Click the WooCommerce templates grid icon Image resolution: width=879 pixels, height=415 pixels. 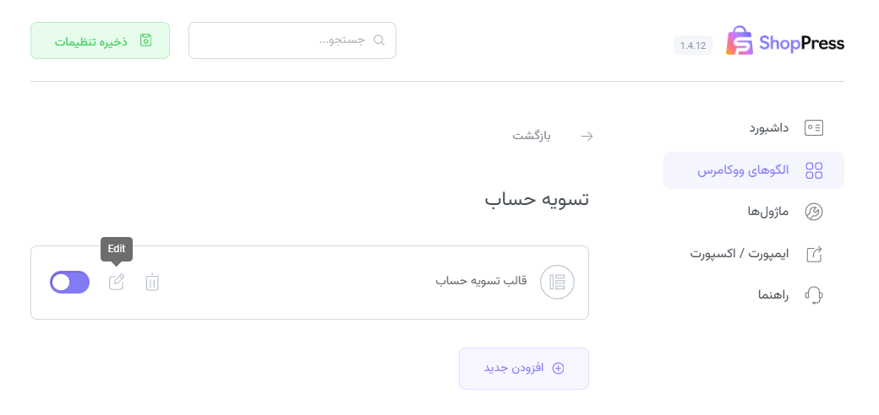[x=814, y=170]
